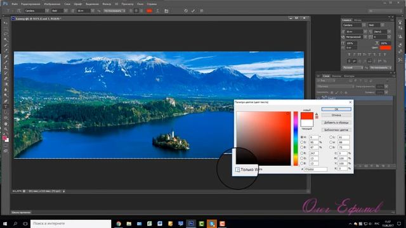Commit text edits with the checkmark

tap(193, 11)
